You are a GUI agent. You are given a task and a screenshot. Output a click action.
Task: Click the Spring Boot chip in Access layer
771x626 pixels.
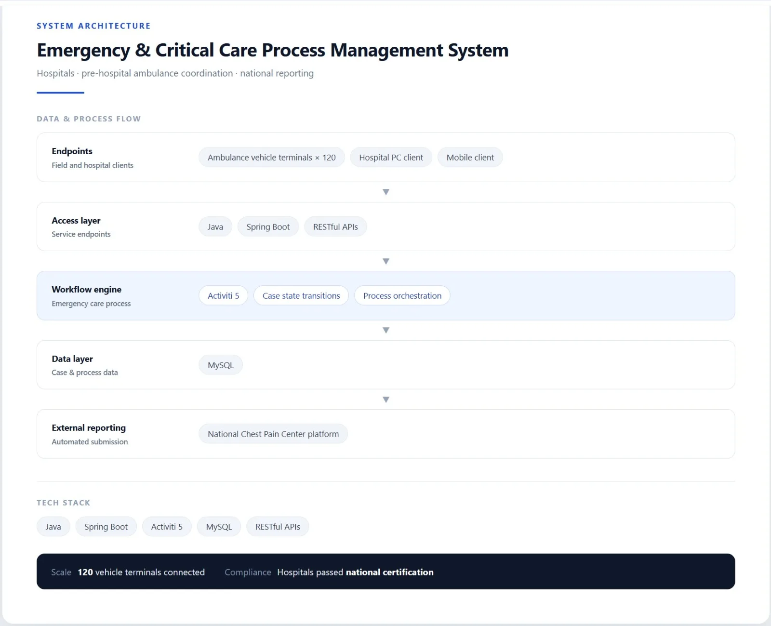point(268,227)
